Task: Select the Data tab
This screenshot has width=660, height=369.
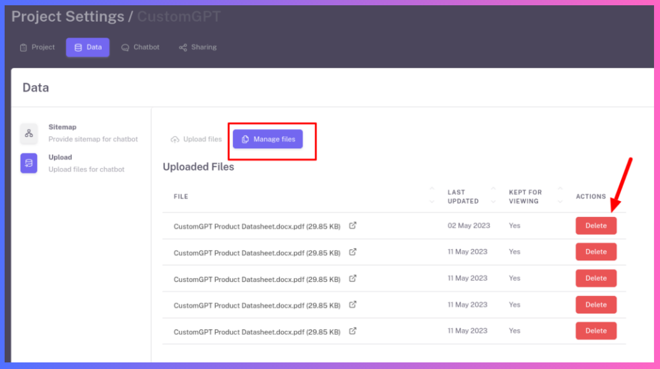Action: coord(88,47)
